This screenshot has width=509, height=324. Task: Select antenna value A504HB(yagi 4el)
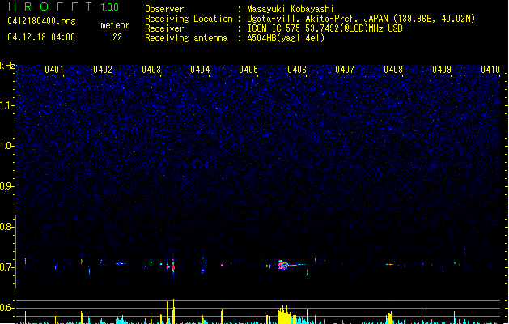coord(286,38)
